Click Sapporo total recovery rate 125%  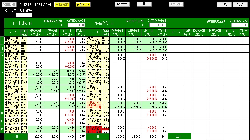[81, 137]
